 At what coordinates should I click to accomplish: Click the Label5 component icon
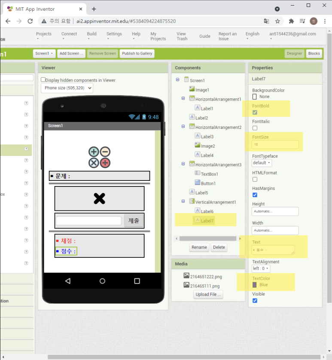192,192
